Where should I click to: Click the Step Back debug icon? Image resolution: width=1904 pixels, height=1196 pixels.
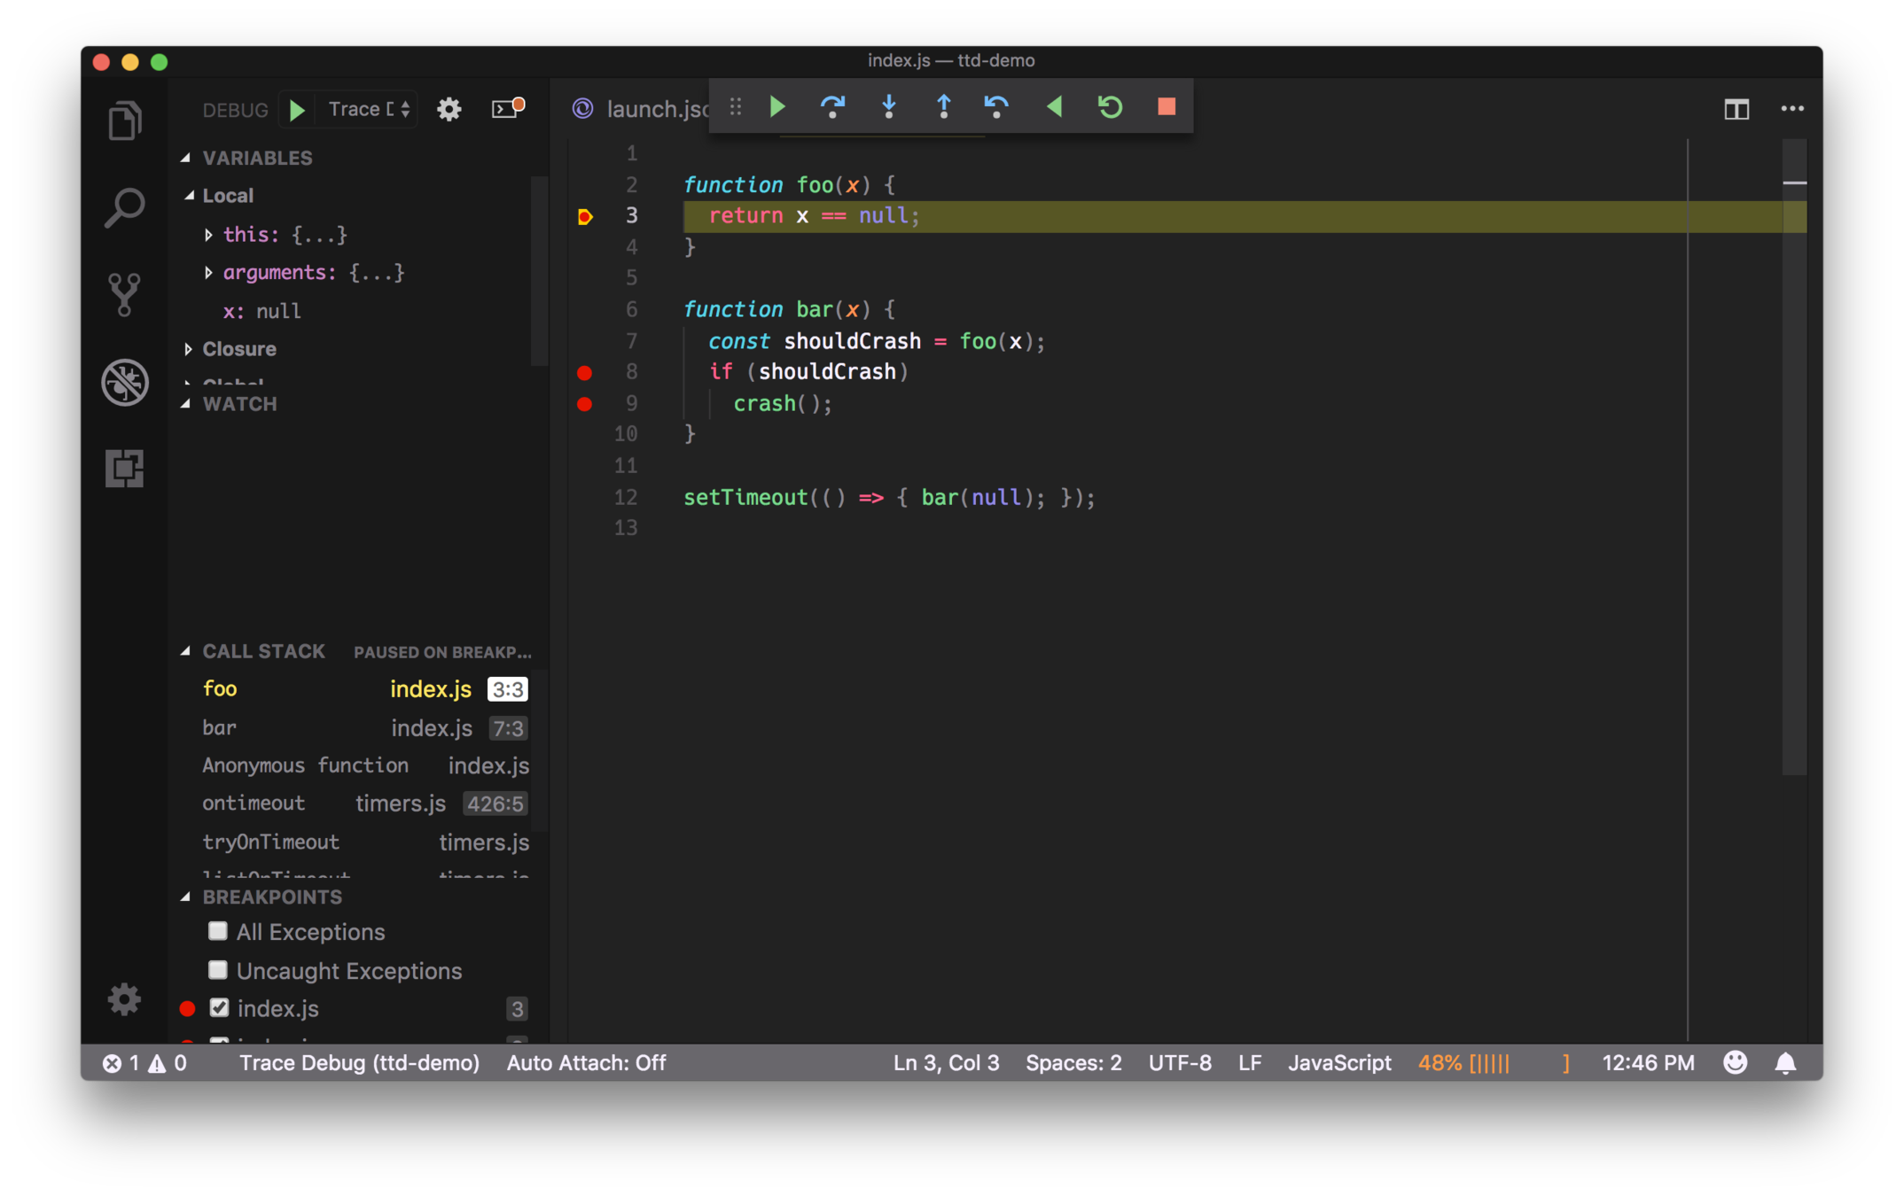[996, 107]
